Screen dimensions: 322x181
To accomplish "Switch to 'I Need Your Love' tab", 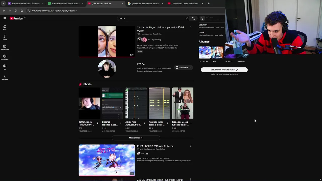I will pyautogui.click(x=185, y=4).
